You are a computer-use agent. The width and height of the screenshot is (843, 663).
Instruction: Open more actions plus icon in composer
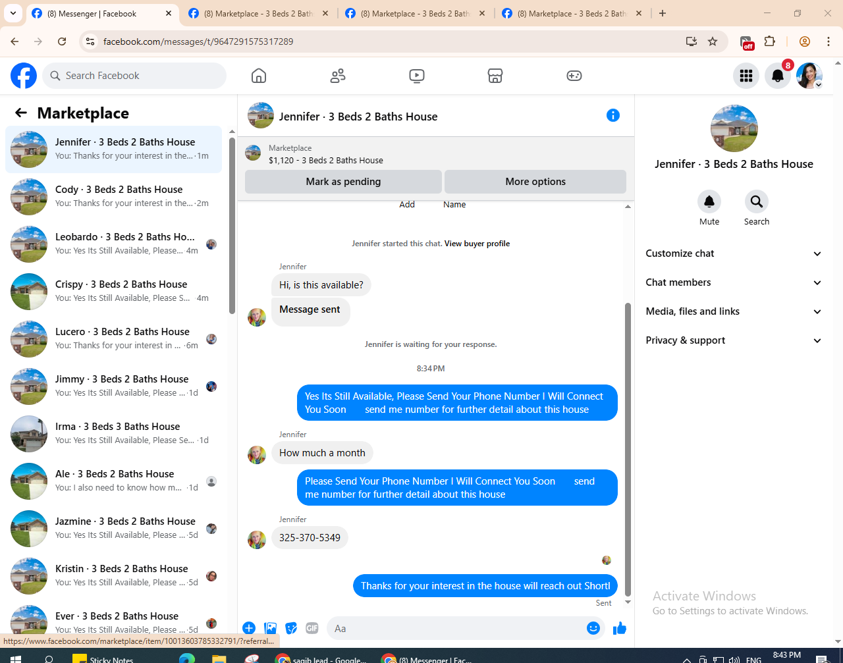249,628
